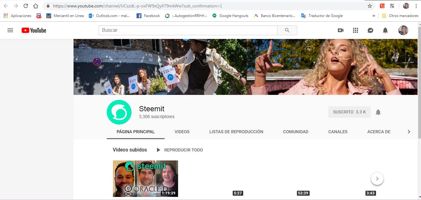Open the video with 5:27 duration

(x=212, y=179)
